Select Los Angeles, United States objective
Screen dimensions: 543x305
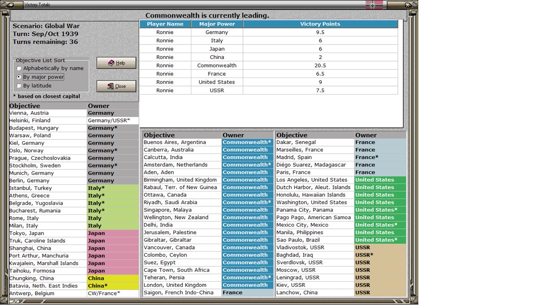315,180
